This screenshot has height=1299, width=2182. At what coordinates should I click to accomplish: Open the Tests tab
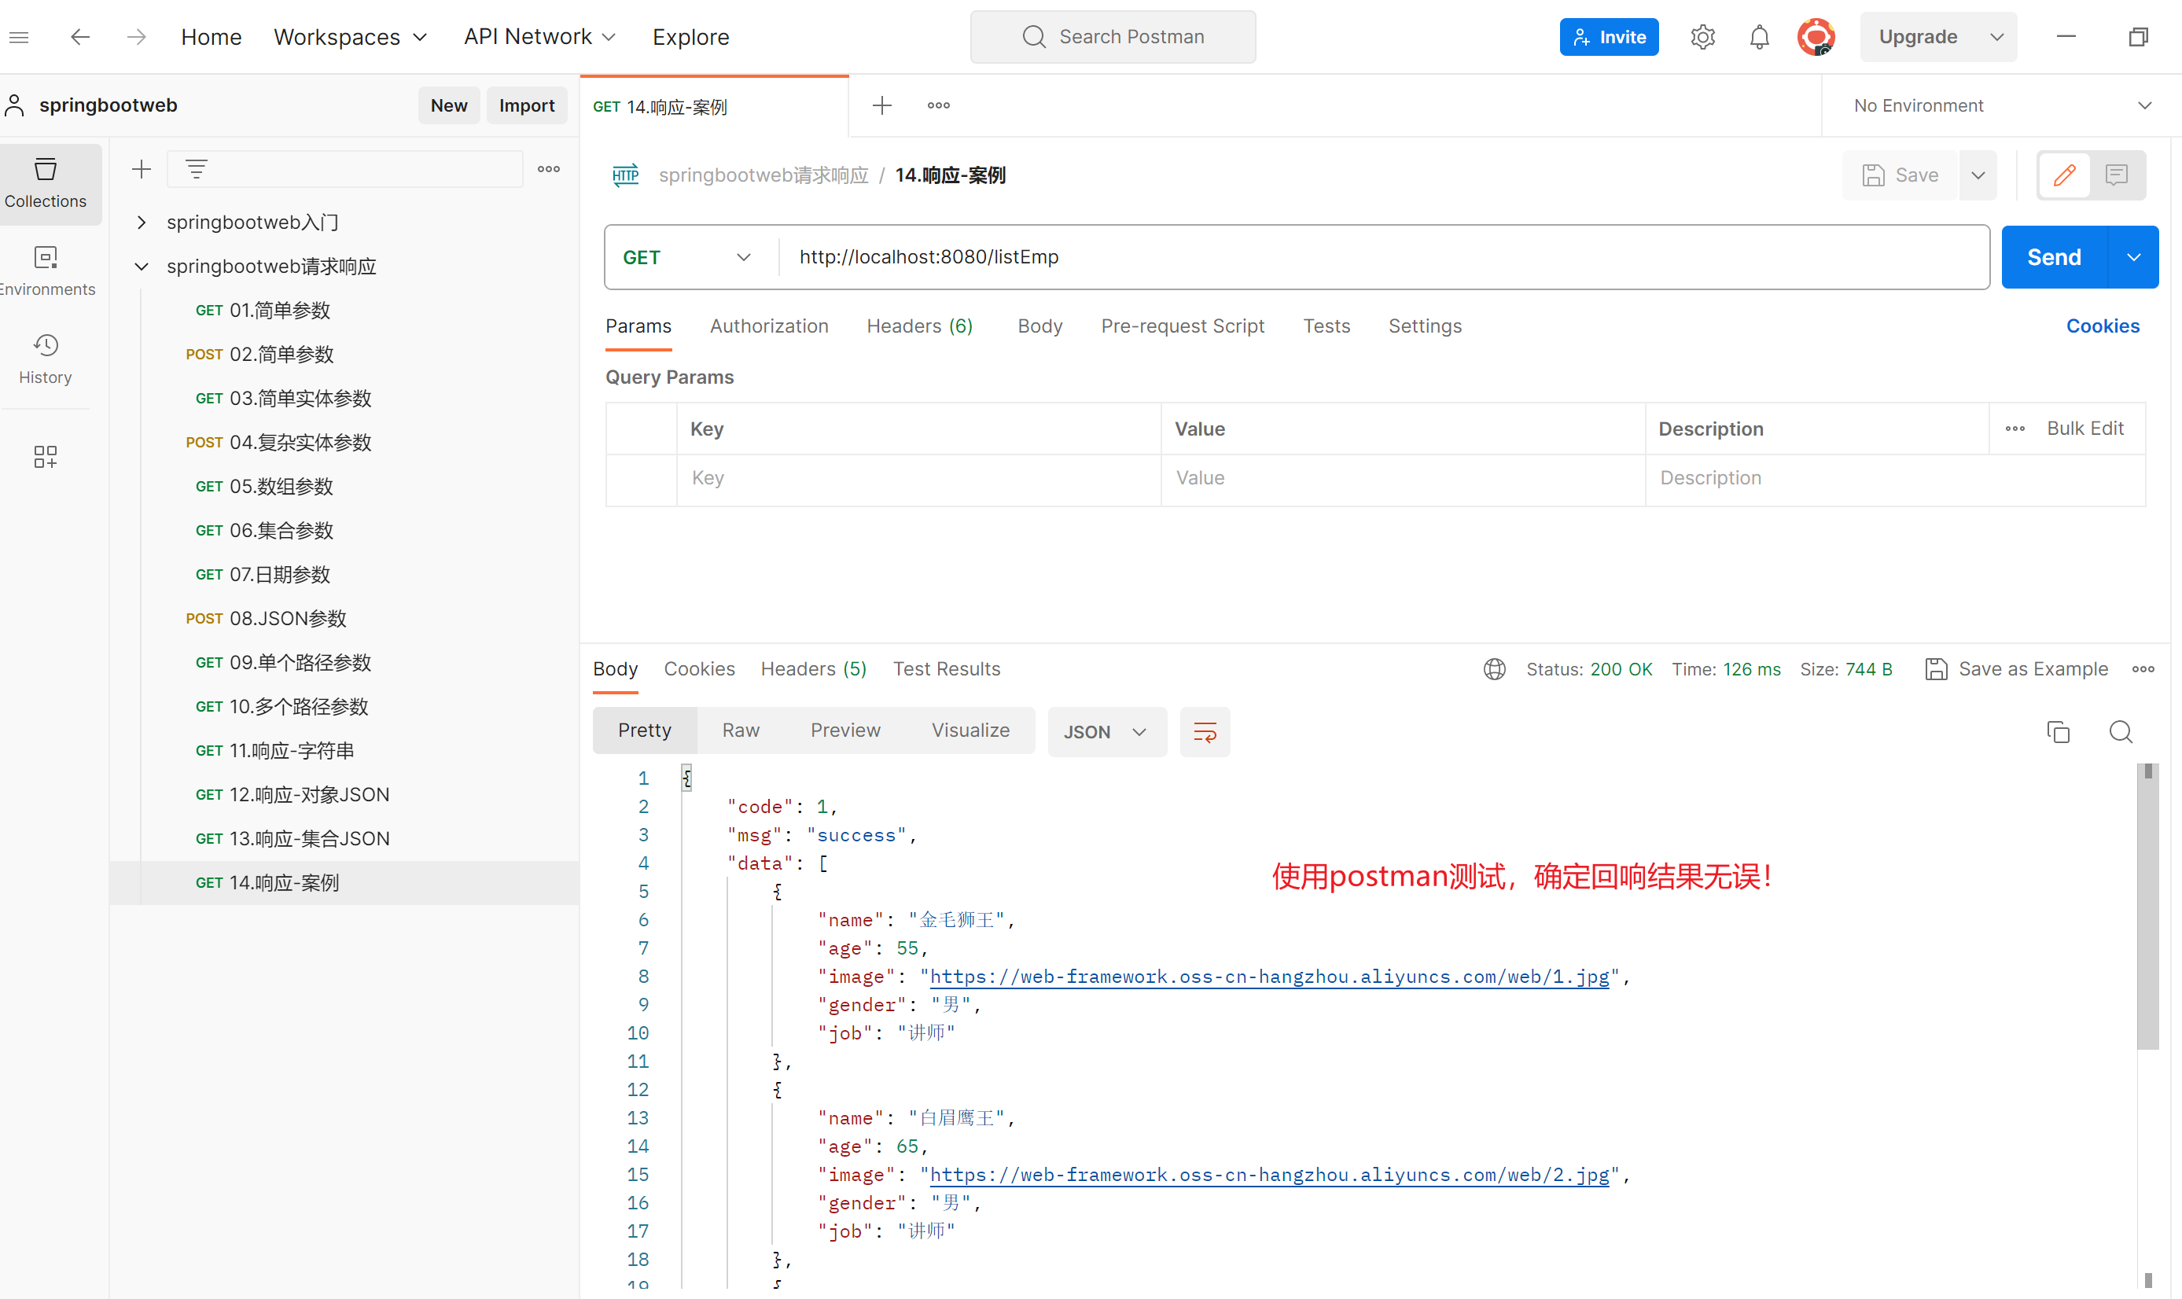pos(1326,326)
